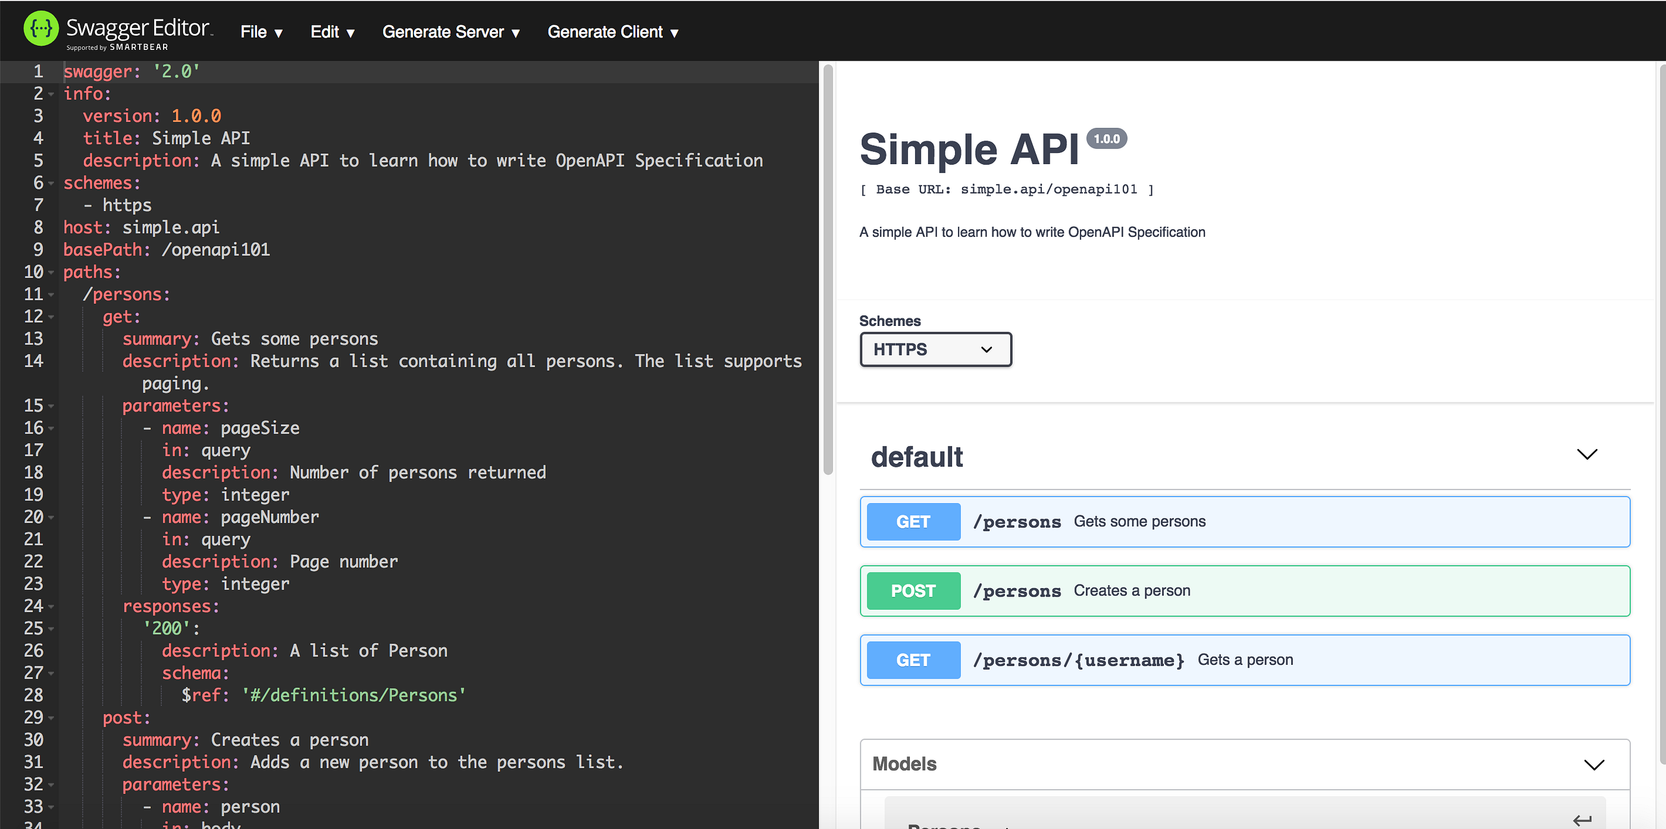Click the POST badge for /persons
This screenshot has width=1666, height=829.
click(913, 591)
